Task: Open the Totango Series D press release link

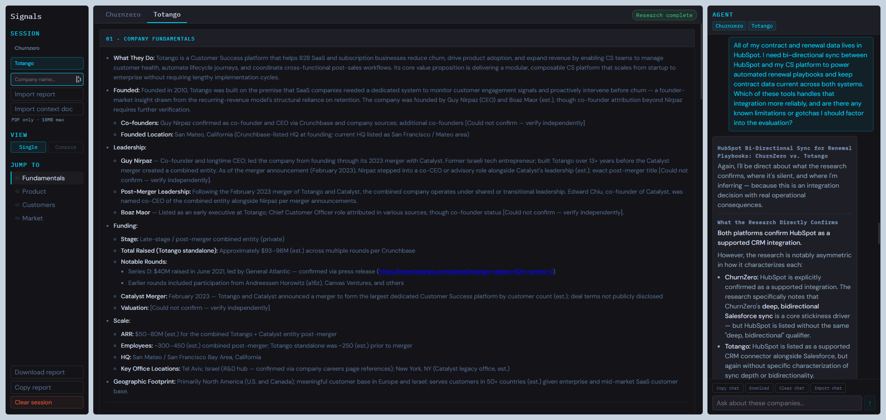Action: (466, 271)
